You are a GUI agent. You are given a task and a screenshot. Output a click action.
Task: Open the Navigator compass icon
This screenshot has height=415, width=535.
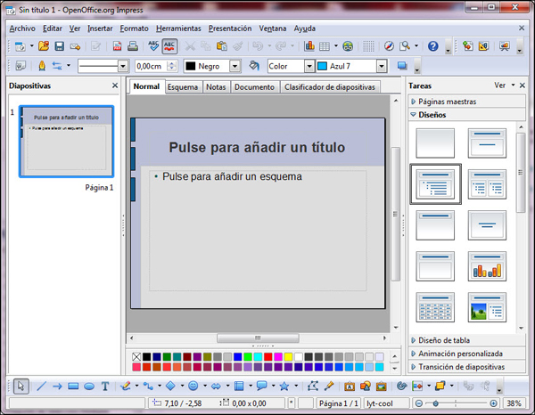tap(389, 46)
